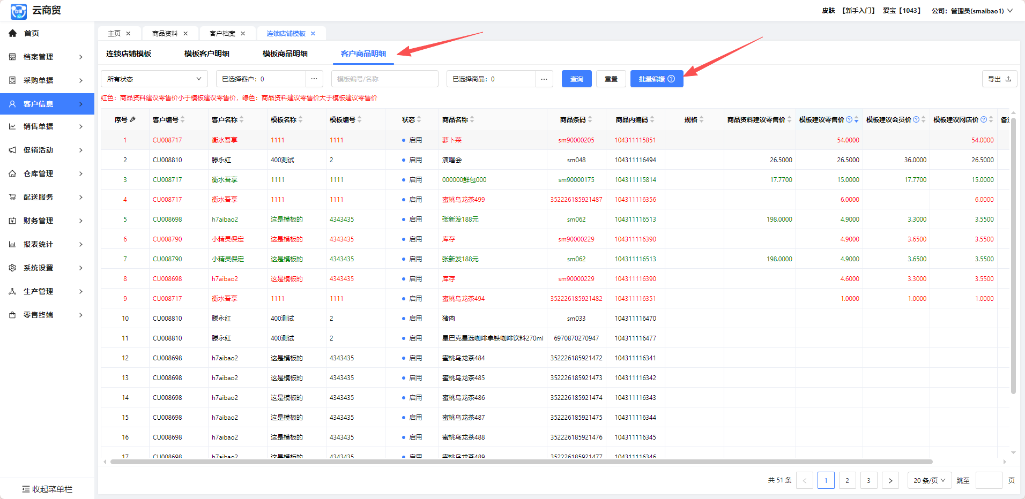This screenshot has width=1025, height=499.
Task: Sort by 商品资料建议零售价 column
Action: click(790, 119)
